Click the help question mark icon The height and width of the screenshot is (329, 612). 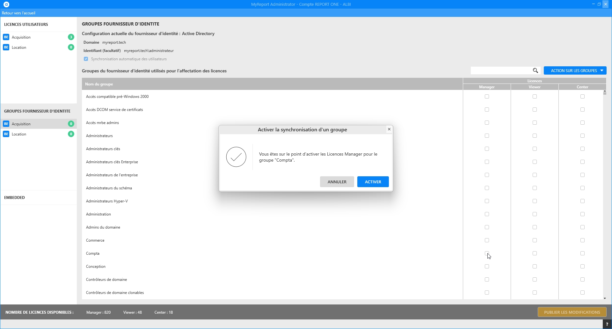[607, 324]
